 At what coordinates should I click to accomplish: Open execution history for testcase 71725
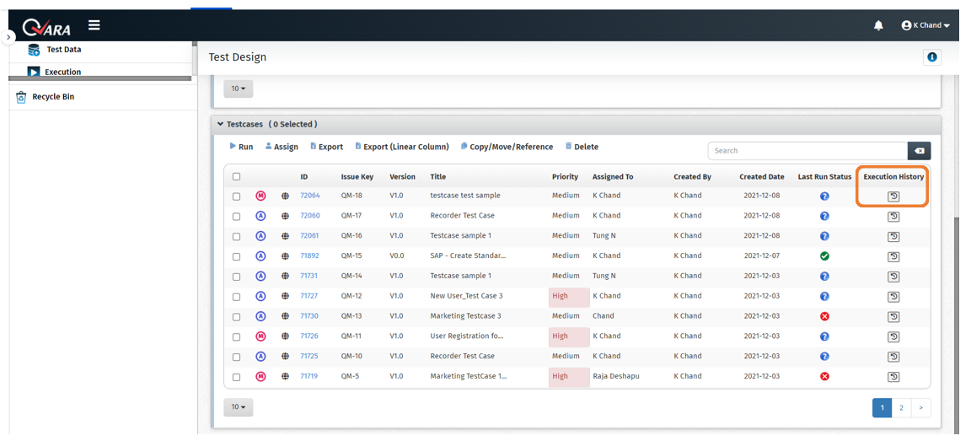[x=893, y=357]
